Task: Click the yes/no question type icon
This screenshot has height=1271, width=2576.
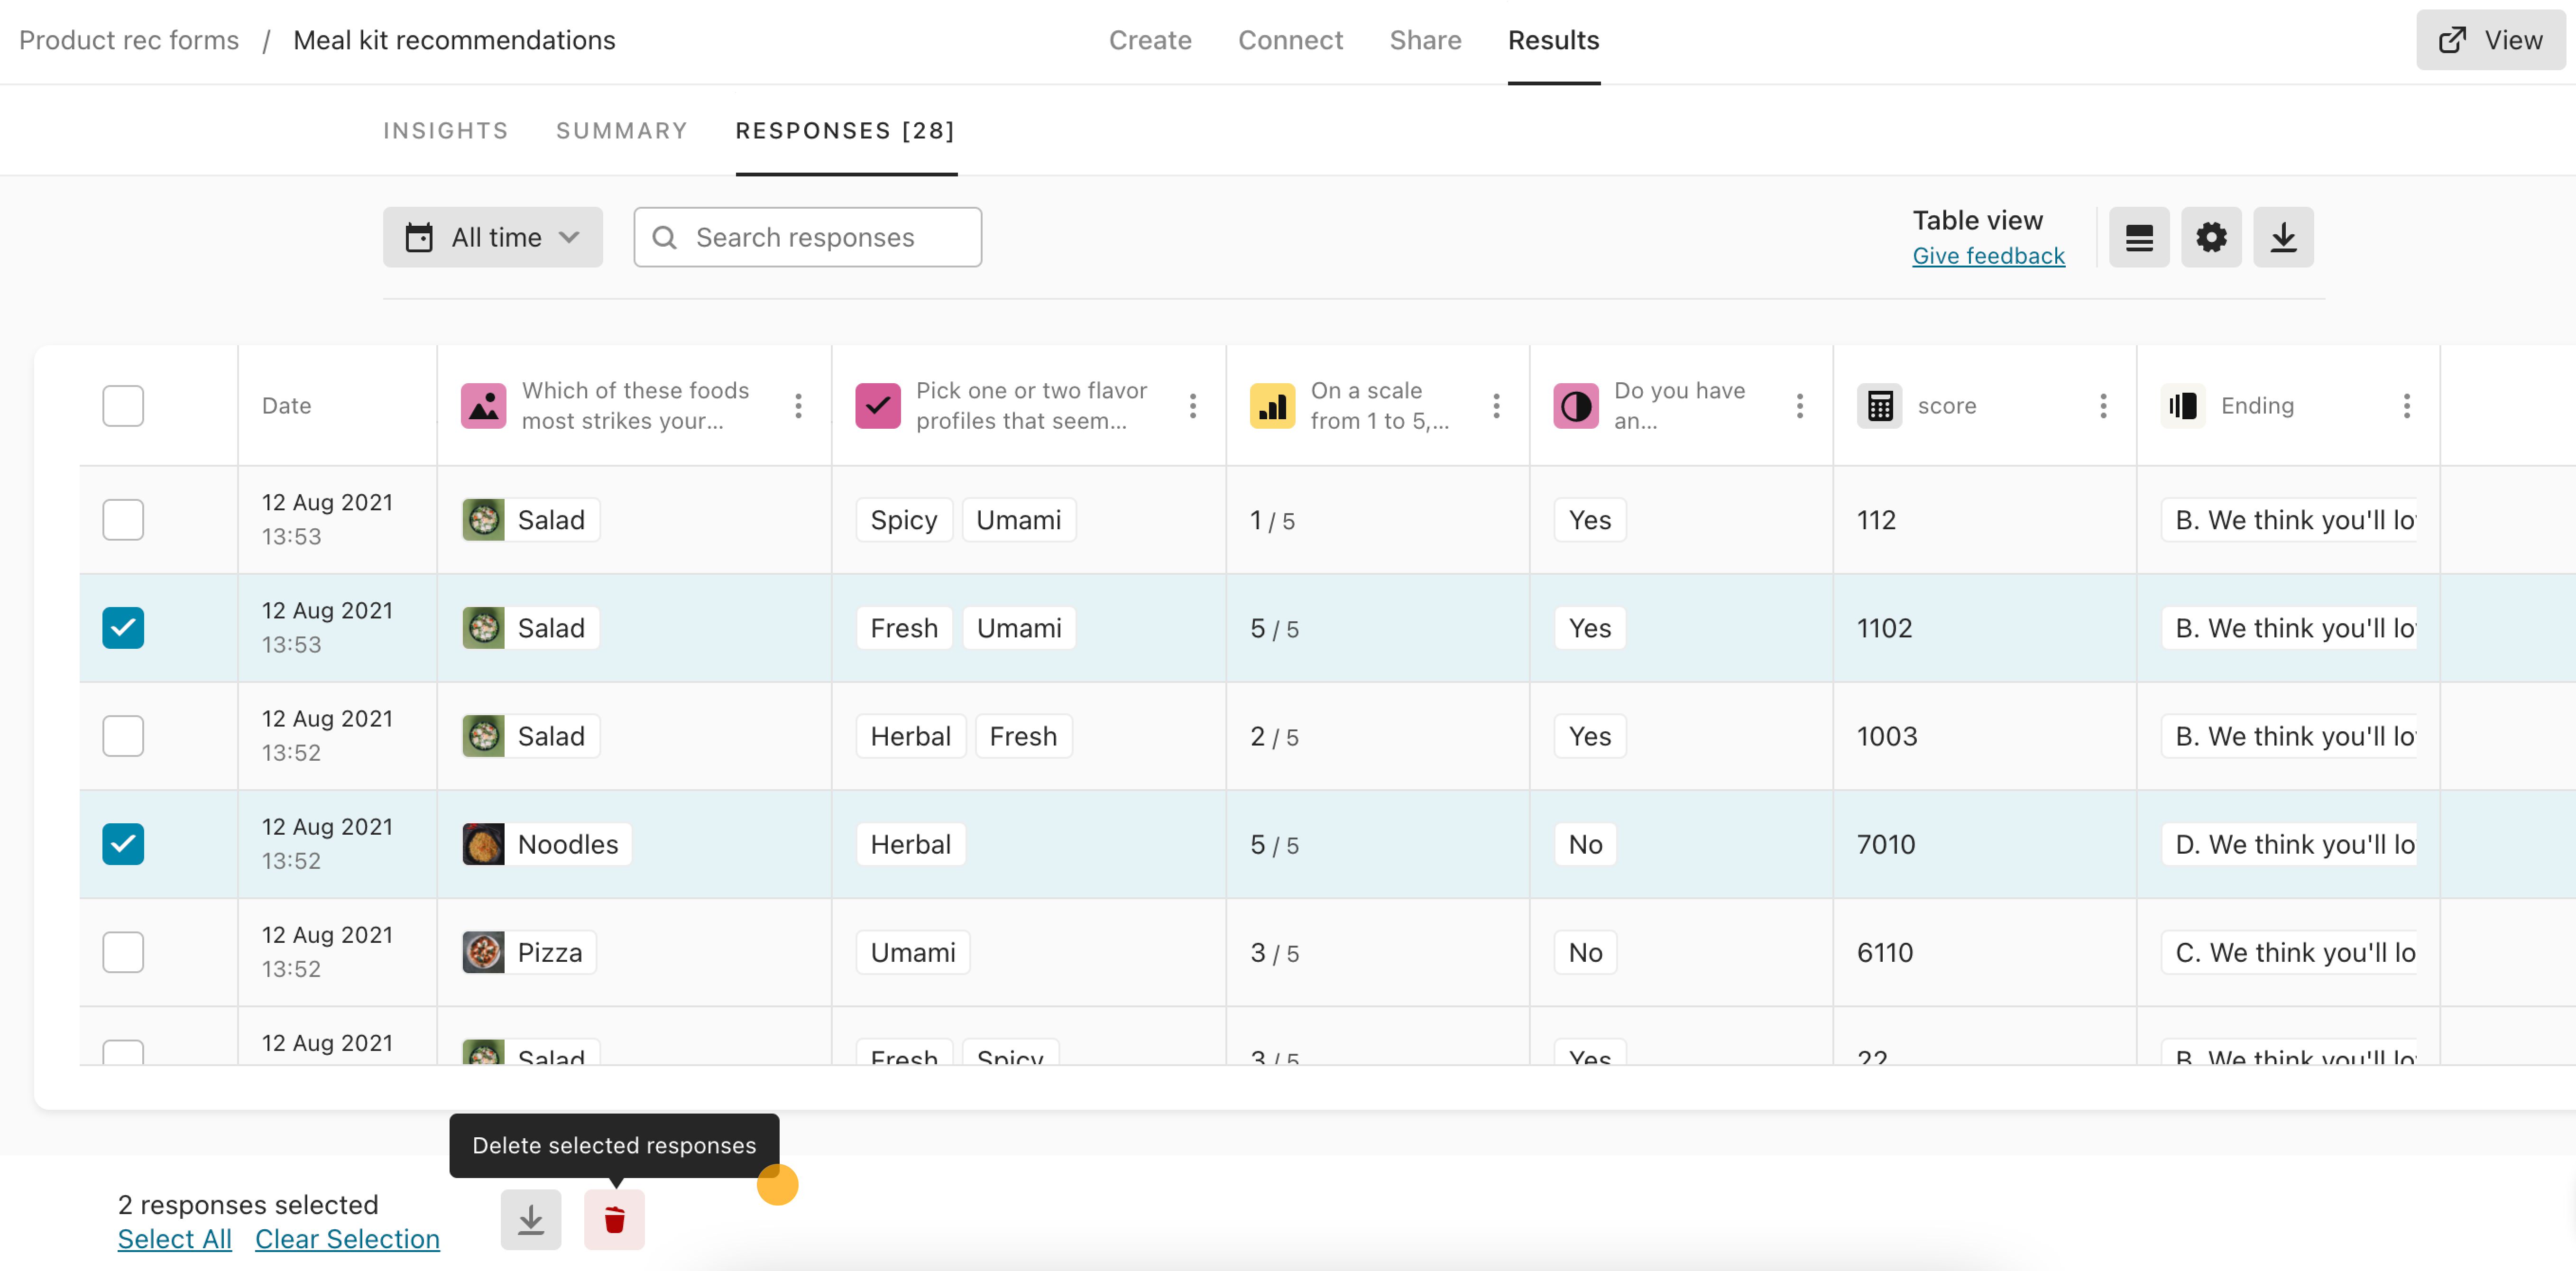Action: pos(1576,405)
